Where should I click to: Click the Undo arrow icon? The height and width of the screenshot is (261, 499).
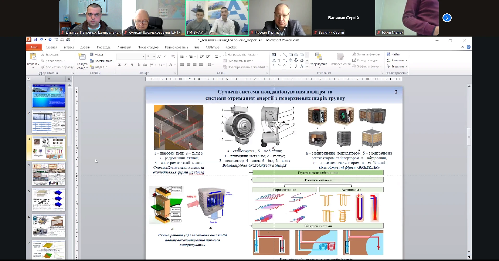click(41, 40)
